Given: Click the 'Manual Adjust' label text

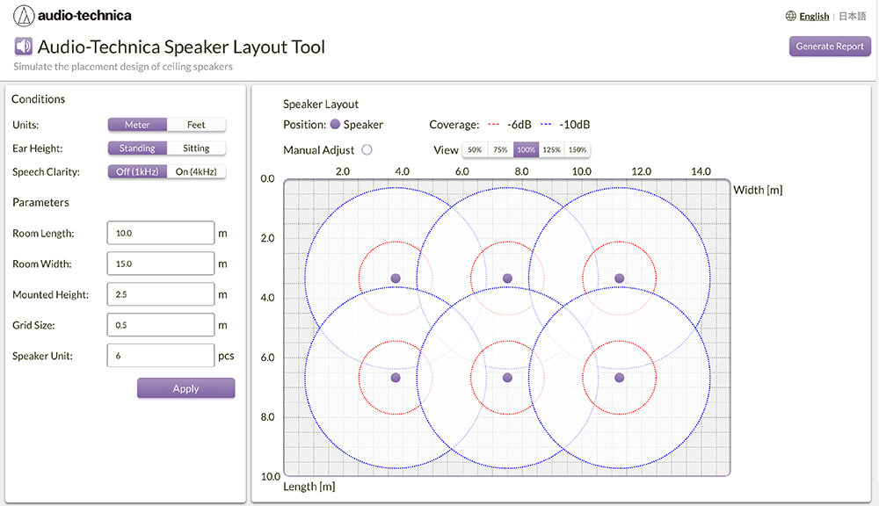Looking at the screenshot, I should coord(318,150).
